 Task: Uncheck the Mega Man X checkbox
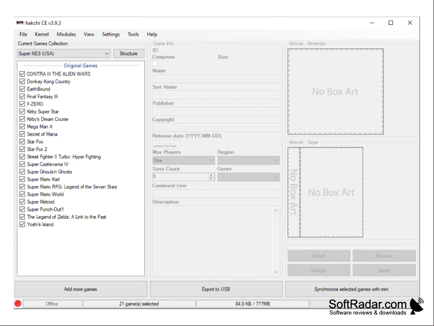22,126
